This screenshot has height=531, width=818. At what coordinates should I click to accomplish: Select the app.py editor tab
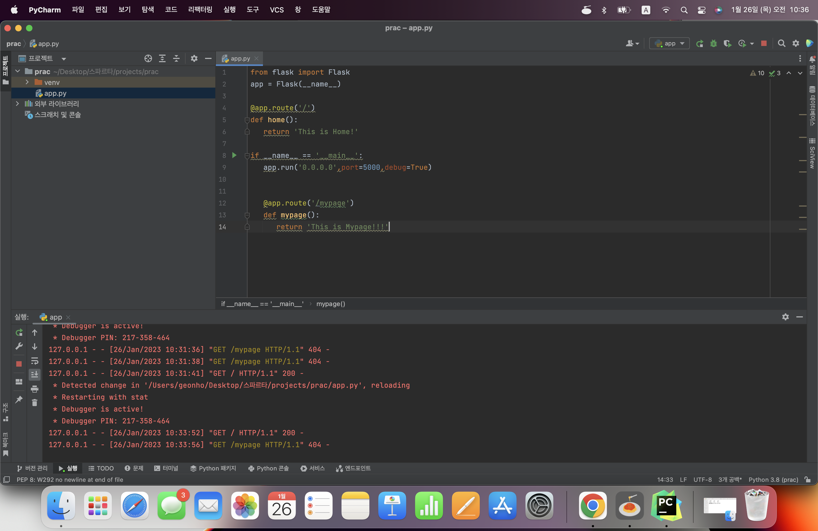tap(240, 58)
